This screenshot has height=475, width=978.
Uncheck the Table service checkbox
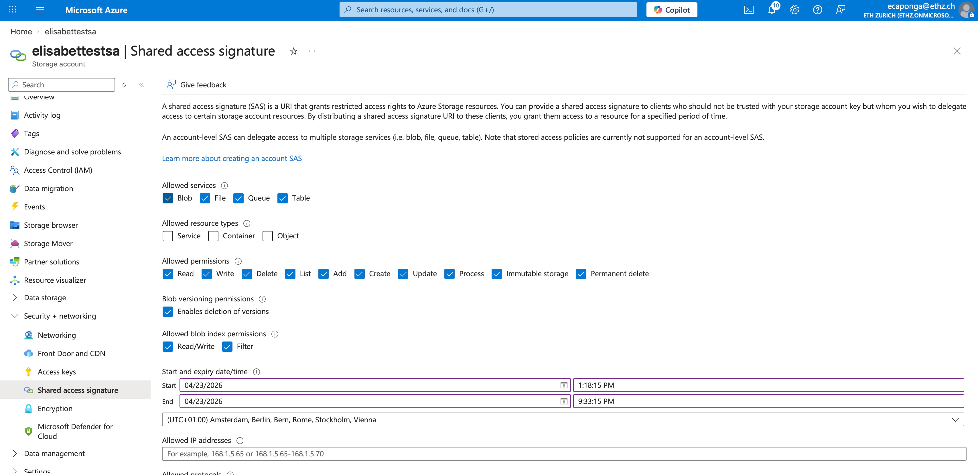click(283, 198)
